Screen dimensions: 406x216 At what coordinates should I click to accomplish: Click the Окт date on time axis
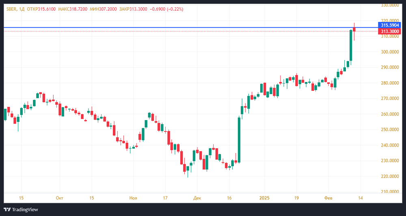point(60,198)
